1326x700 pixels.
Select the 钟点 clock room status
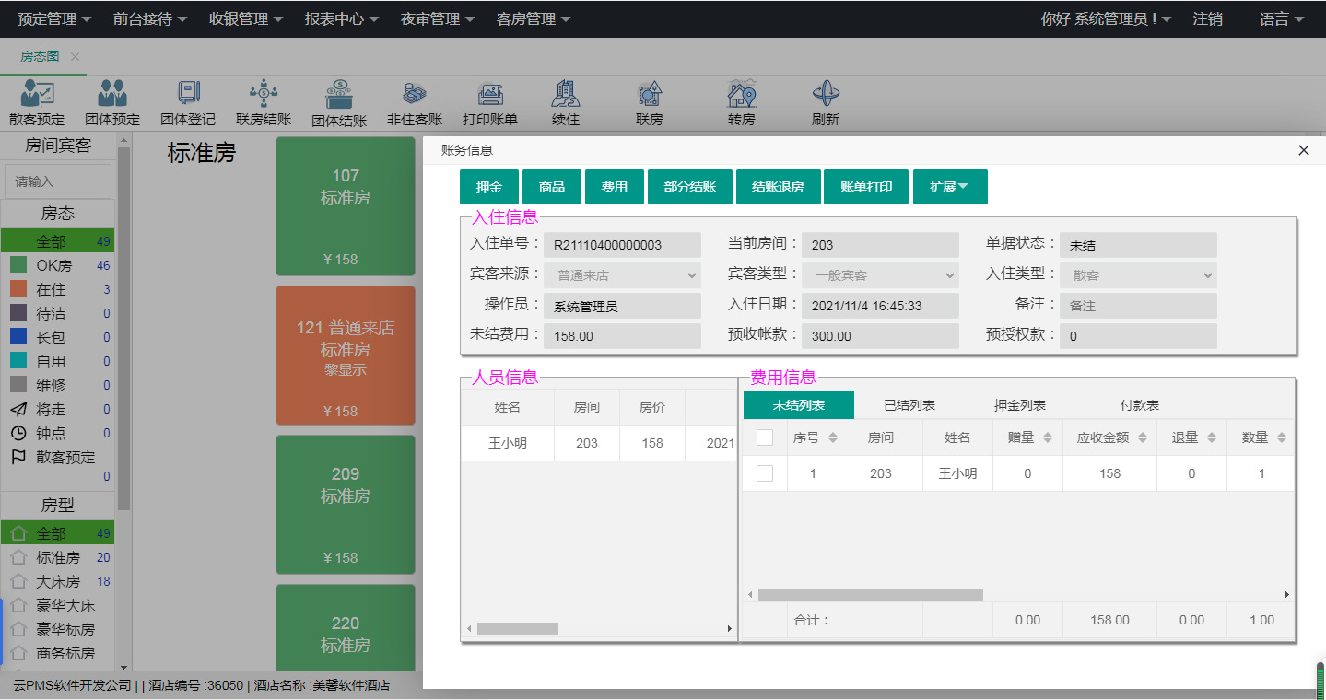(x=18, y=433)
